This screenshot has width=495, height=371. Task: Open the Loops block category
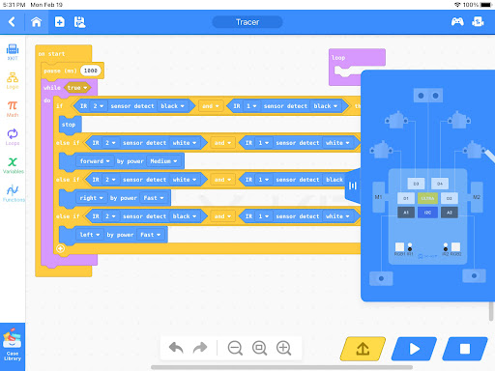(x=13, y=137)
